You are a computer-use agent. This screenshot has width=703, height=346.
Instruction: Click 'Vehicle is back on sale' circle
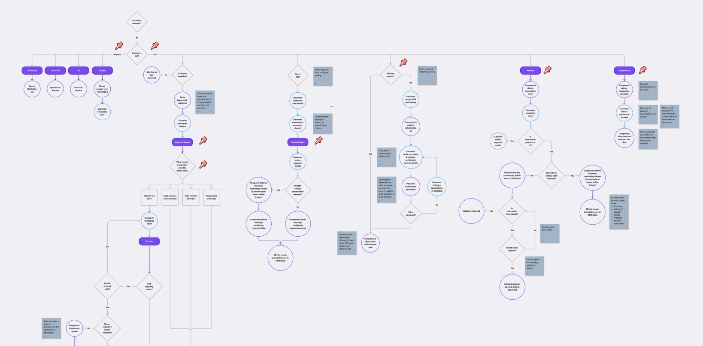[512, 287]
